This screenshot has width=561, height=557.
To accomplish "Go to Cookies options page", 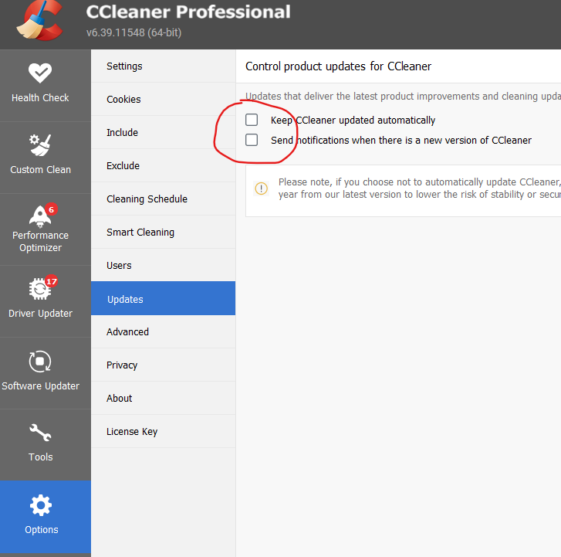I will click(123, 100).
